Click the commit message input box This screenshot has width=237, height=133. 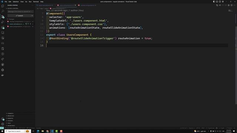[20, 11]
